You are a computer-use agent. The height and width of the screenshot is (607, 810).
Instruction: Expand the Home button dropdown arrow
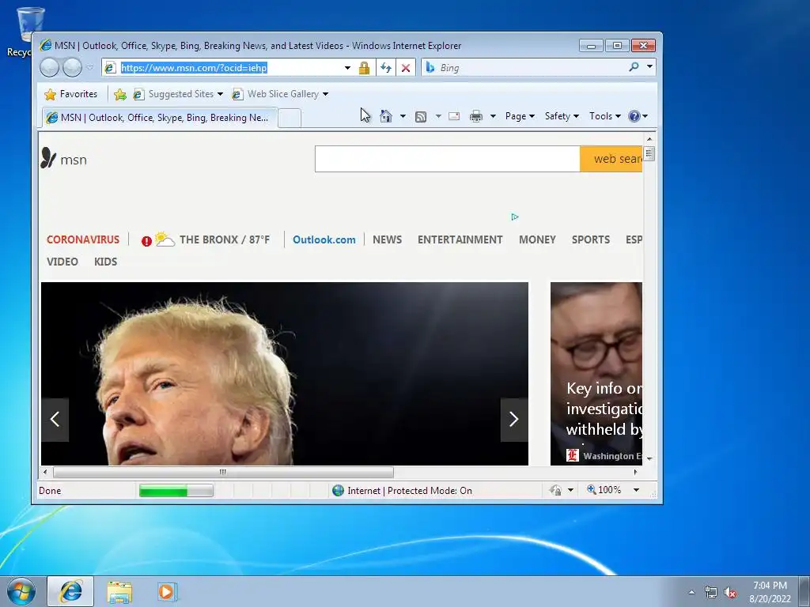(403, 116)
